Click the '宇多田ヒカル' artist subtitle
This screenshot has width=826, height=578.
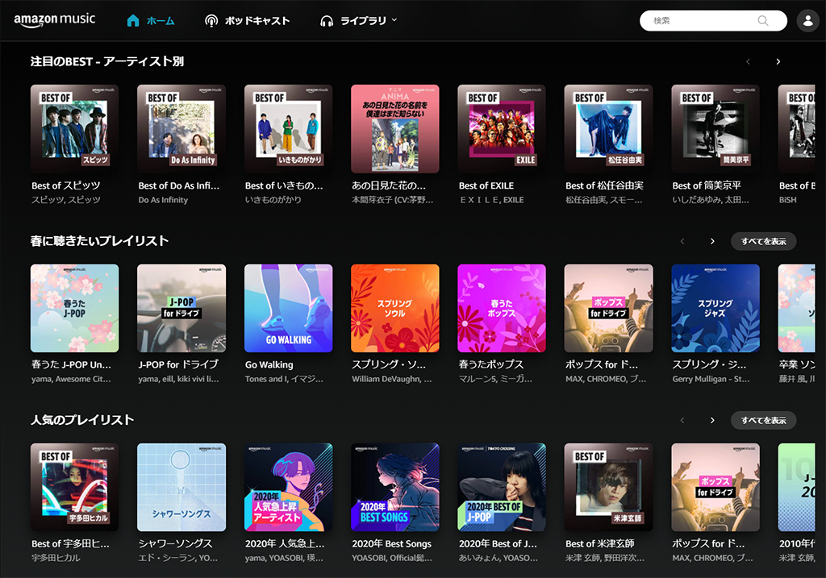56,558
